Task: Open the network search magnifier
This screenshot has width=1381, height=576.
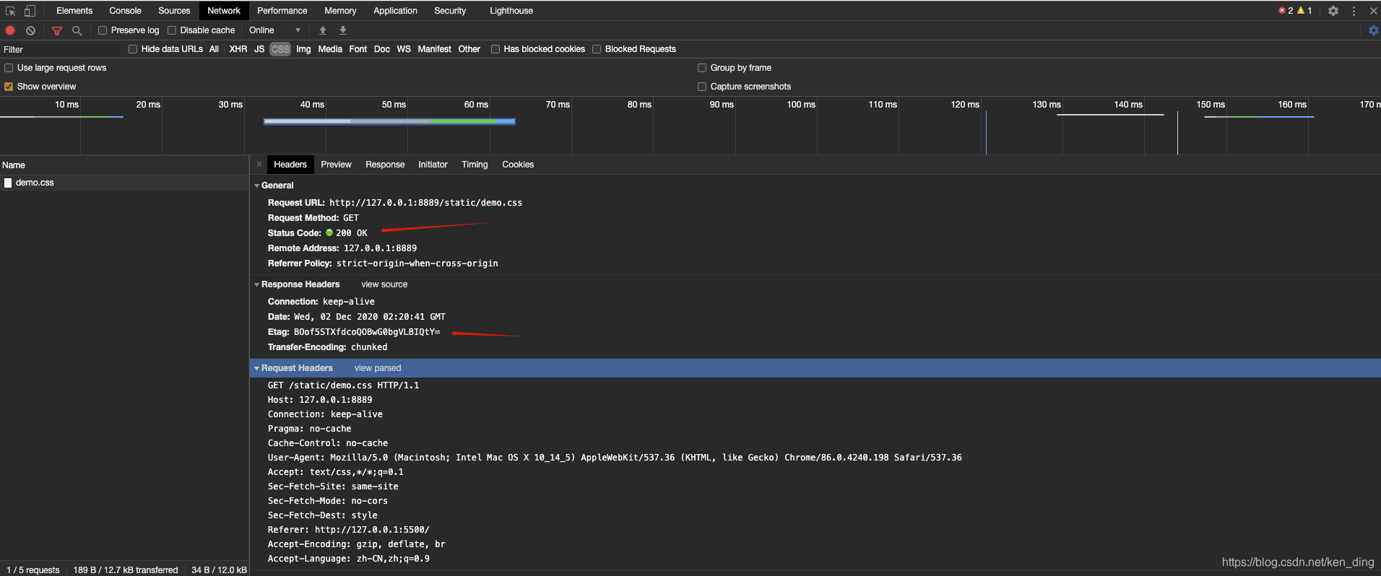Action: click(x=77, y=30)
